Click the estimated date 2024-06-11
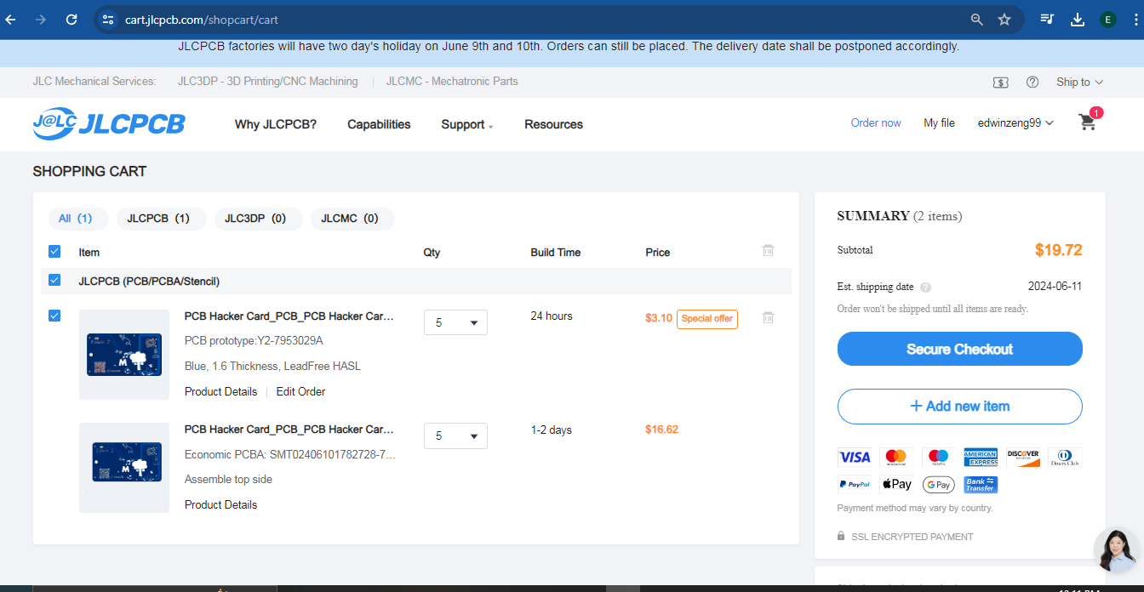The width and height of the screenshot is (1144, 592). 1055,287
